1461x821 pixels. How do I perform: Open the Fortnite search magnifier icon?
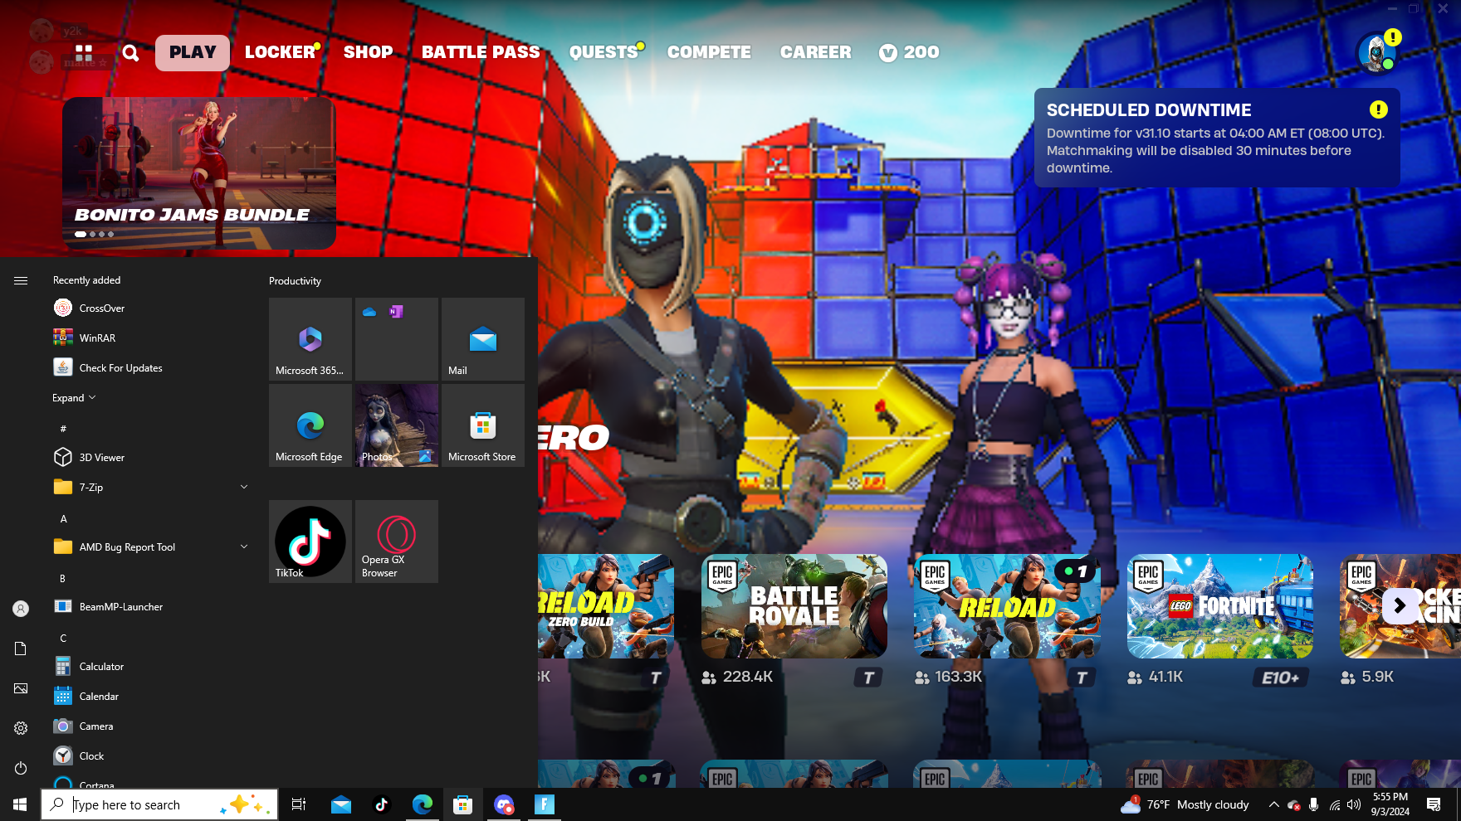[130, 53]
